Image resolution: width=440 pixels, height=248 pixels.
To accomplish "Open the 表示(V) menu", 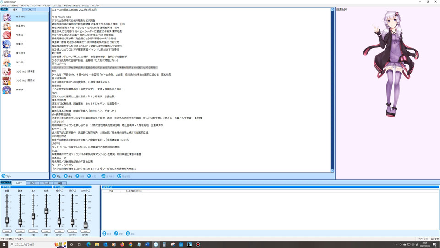I will click(77, 6).
